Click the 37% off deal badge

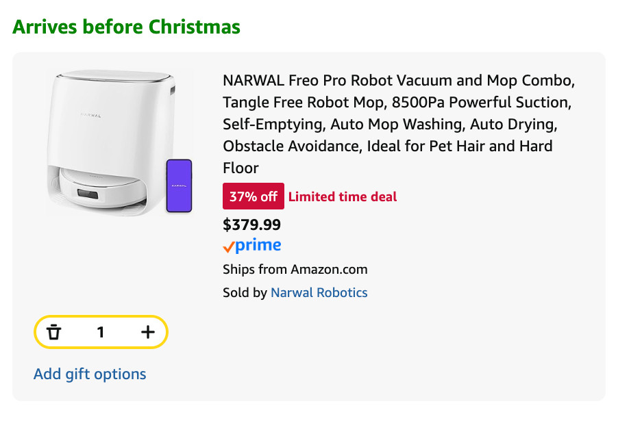pos(253,196)
